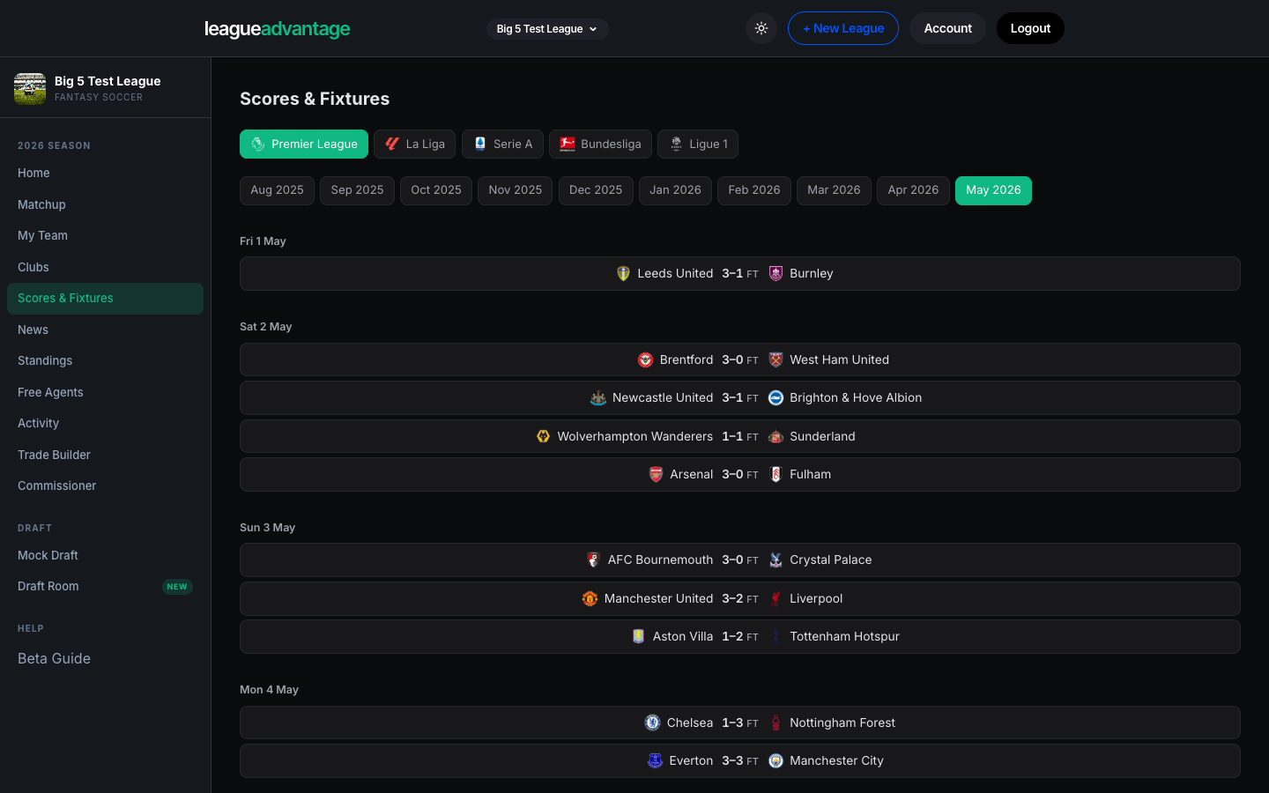This screenshot has width=1269, height=793.
Task: Click the Chelsea crest icon
Action: pyautogui.click(x=652, y=723)
